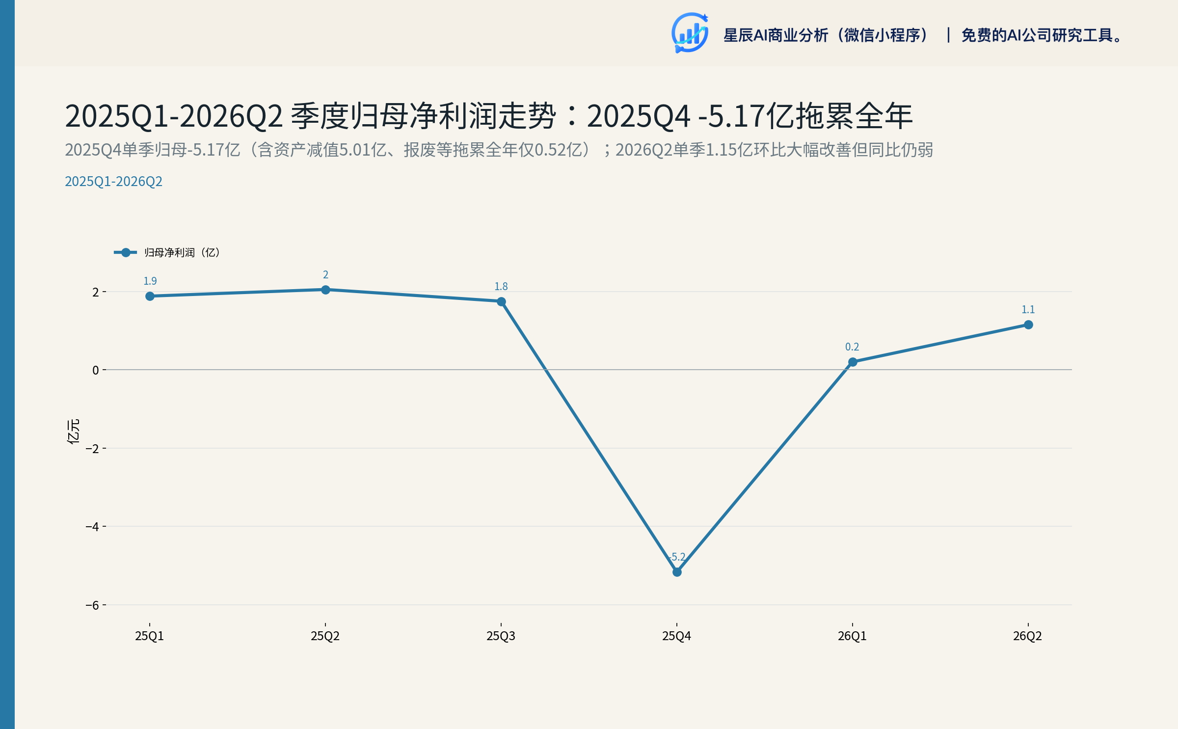Click the x-axis label 26Q2
Screen dimensions: 1178x729
(x=1027, y=636)
